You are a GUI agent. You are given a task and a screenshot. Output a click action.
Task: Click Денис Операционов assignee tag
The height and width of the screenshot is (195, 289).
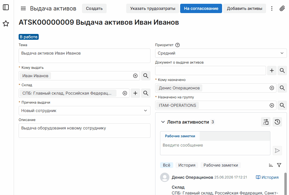coord(179,88)
